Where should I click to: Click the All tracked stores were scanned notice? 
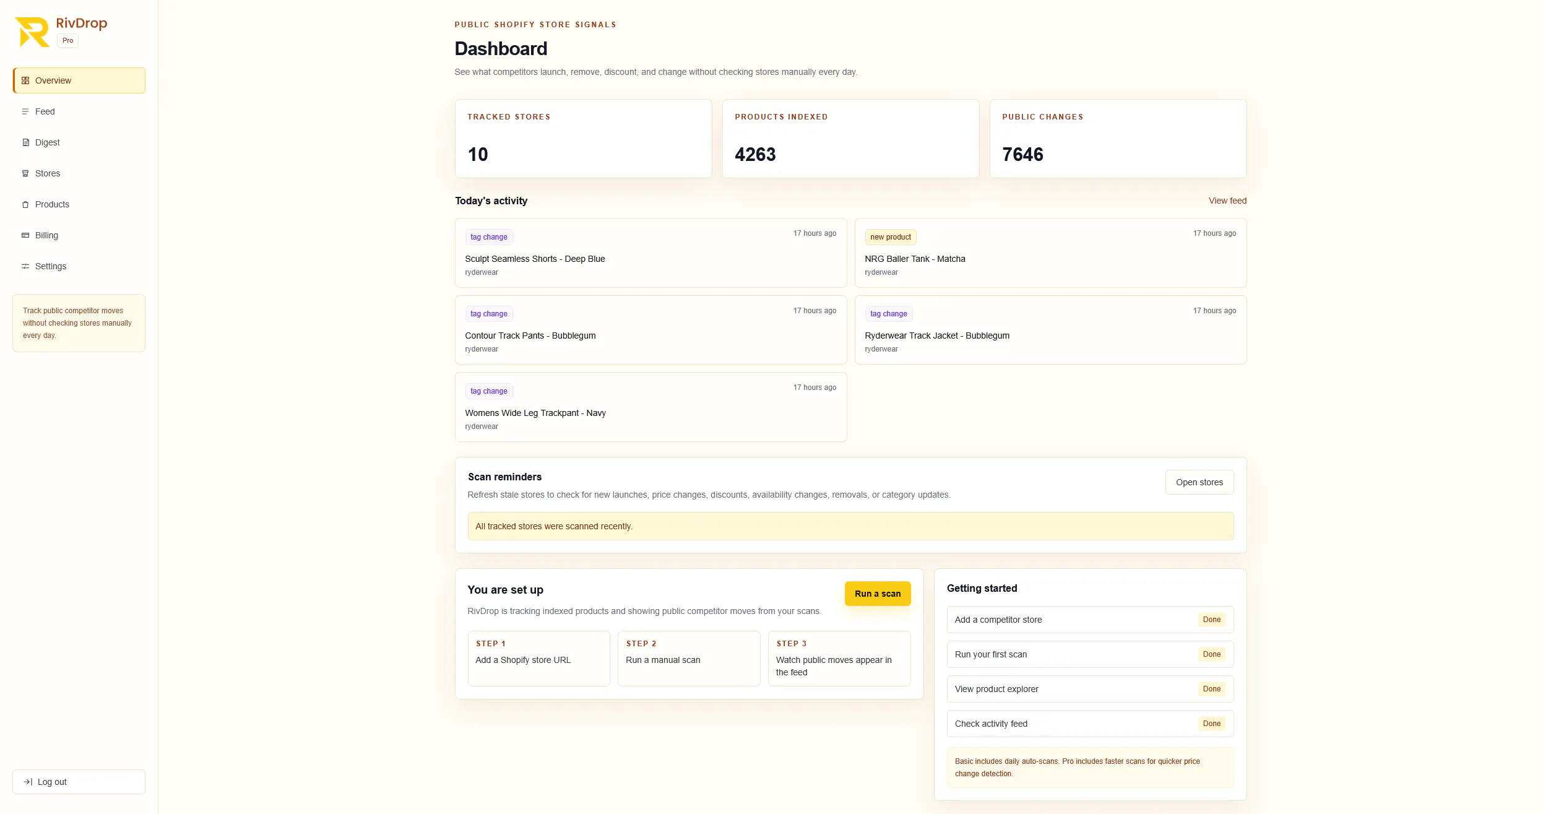click(850, 526)
